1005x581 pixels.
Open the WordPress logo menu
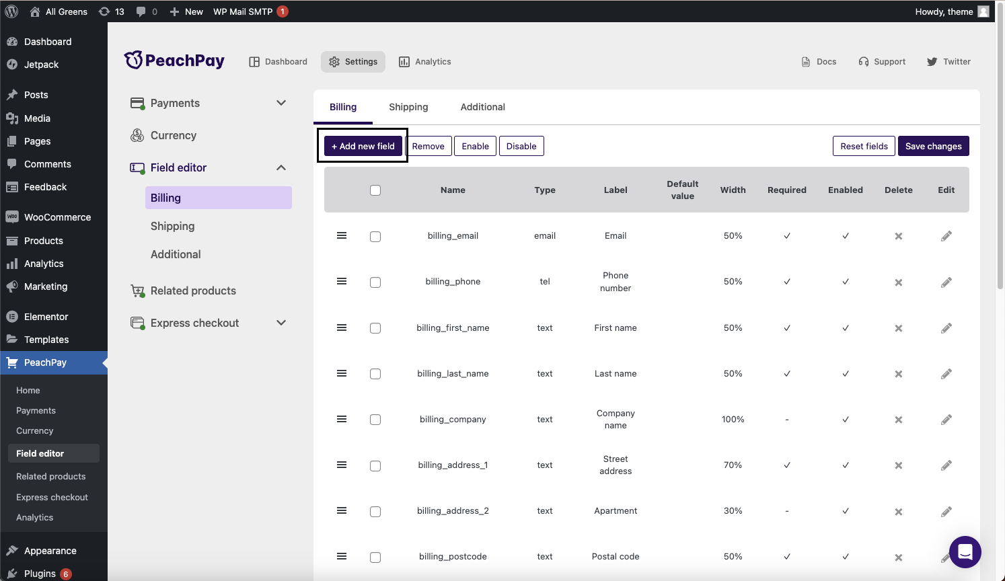[11, 11]
